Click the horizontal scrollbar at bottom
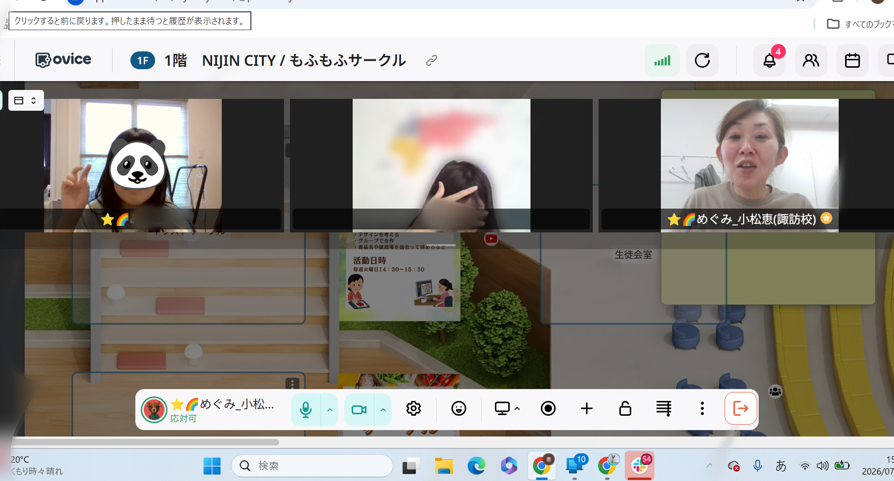The image size is (894, 481). [x=146, y=442]
